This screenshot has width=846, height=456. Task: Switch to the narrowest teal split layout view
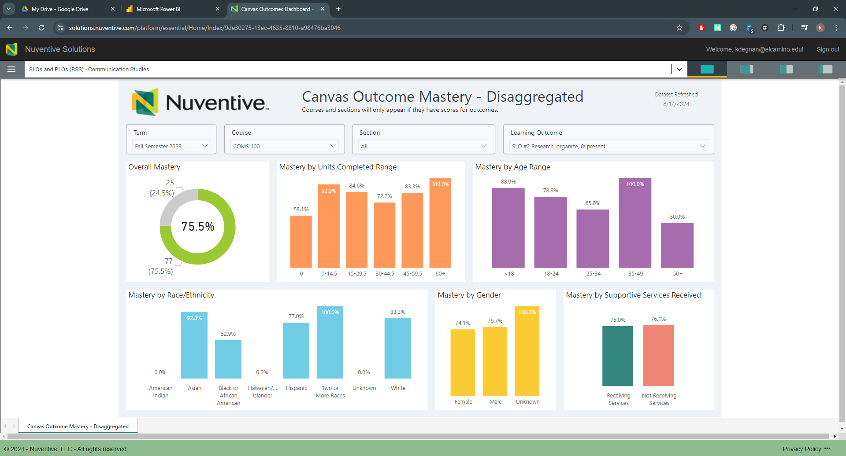tap(826, 69)
